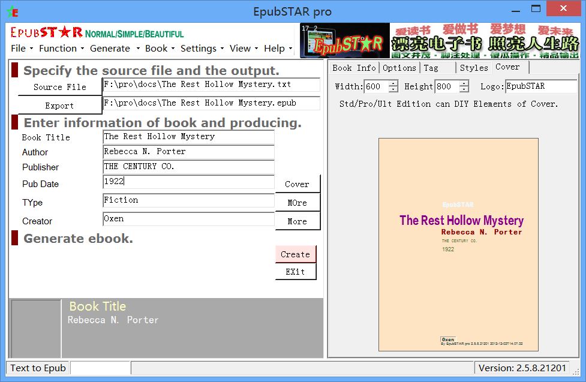The image size is (586, 382).
Task: Open the Settings menu
Action: [x=202, y=49]
